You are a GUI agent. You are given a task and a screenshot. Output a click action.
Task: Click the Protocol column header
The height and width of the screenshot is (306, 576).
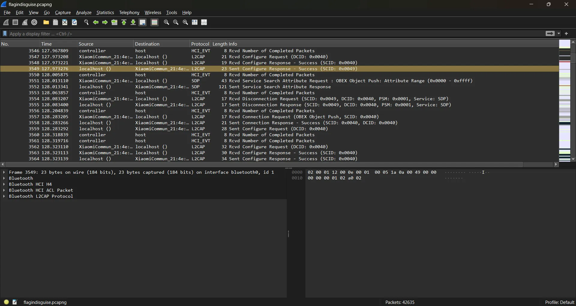[x=200, y=44]
